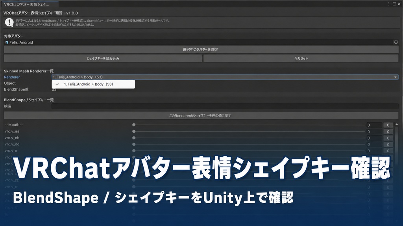Click 選択中のアバターを取得 button

tap(201, 49)
